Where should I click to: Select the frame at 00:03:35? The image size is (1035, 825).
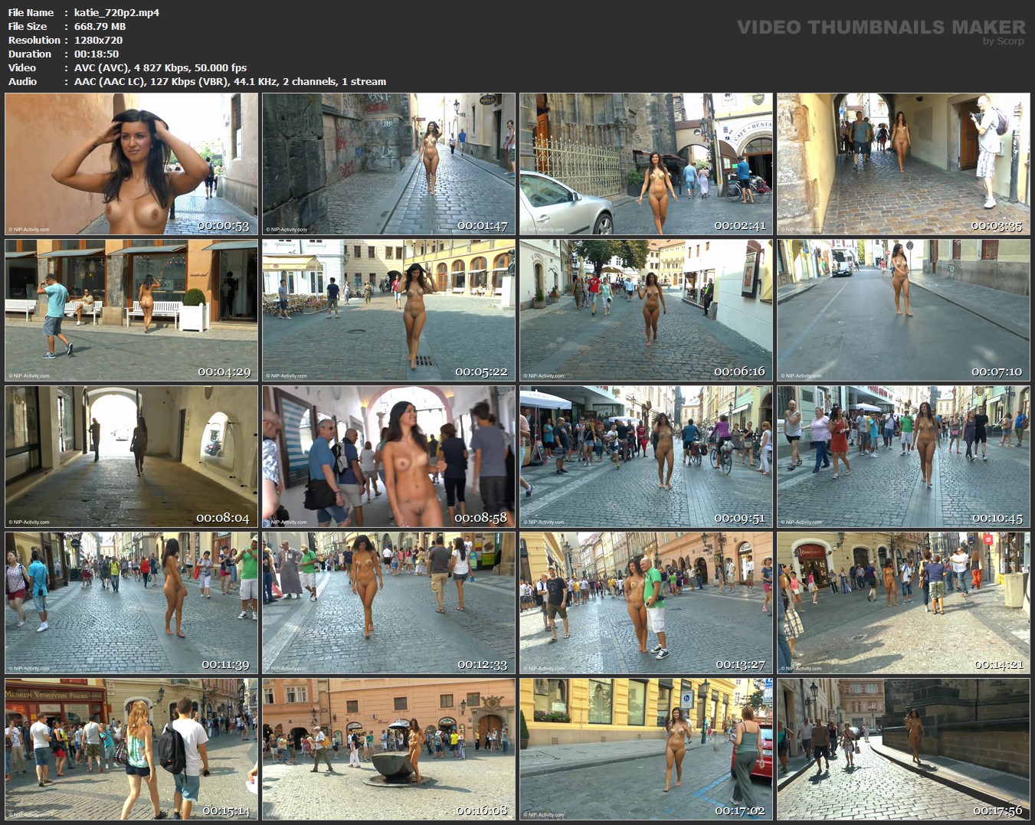(904, 164)
